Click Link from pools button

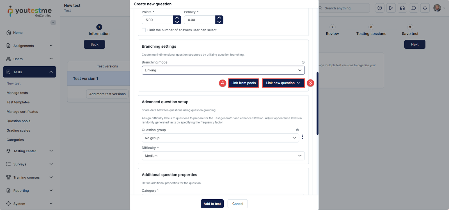pos(244,83)
